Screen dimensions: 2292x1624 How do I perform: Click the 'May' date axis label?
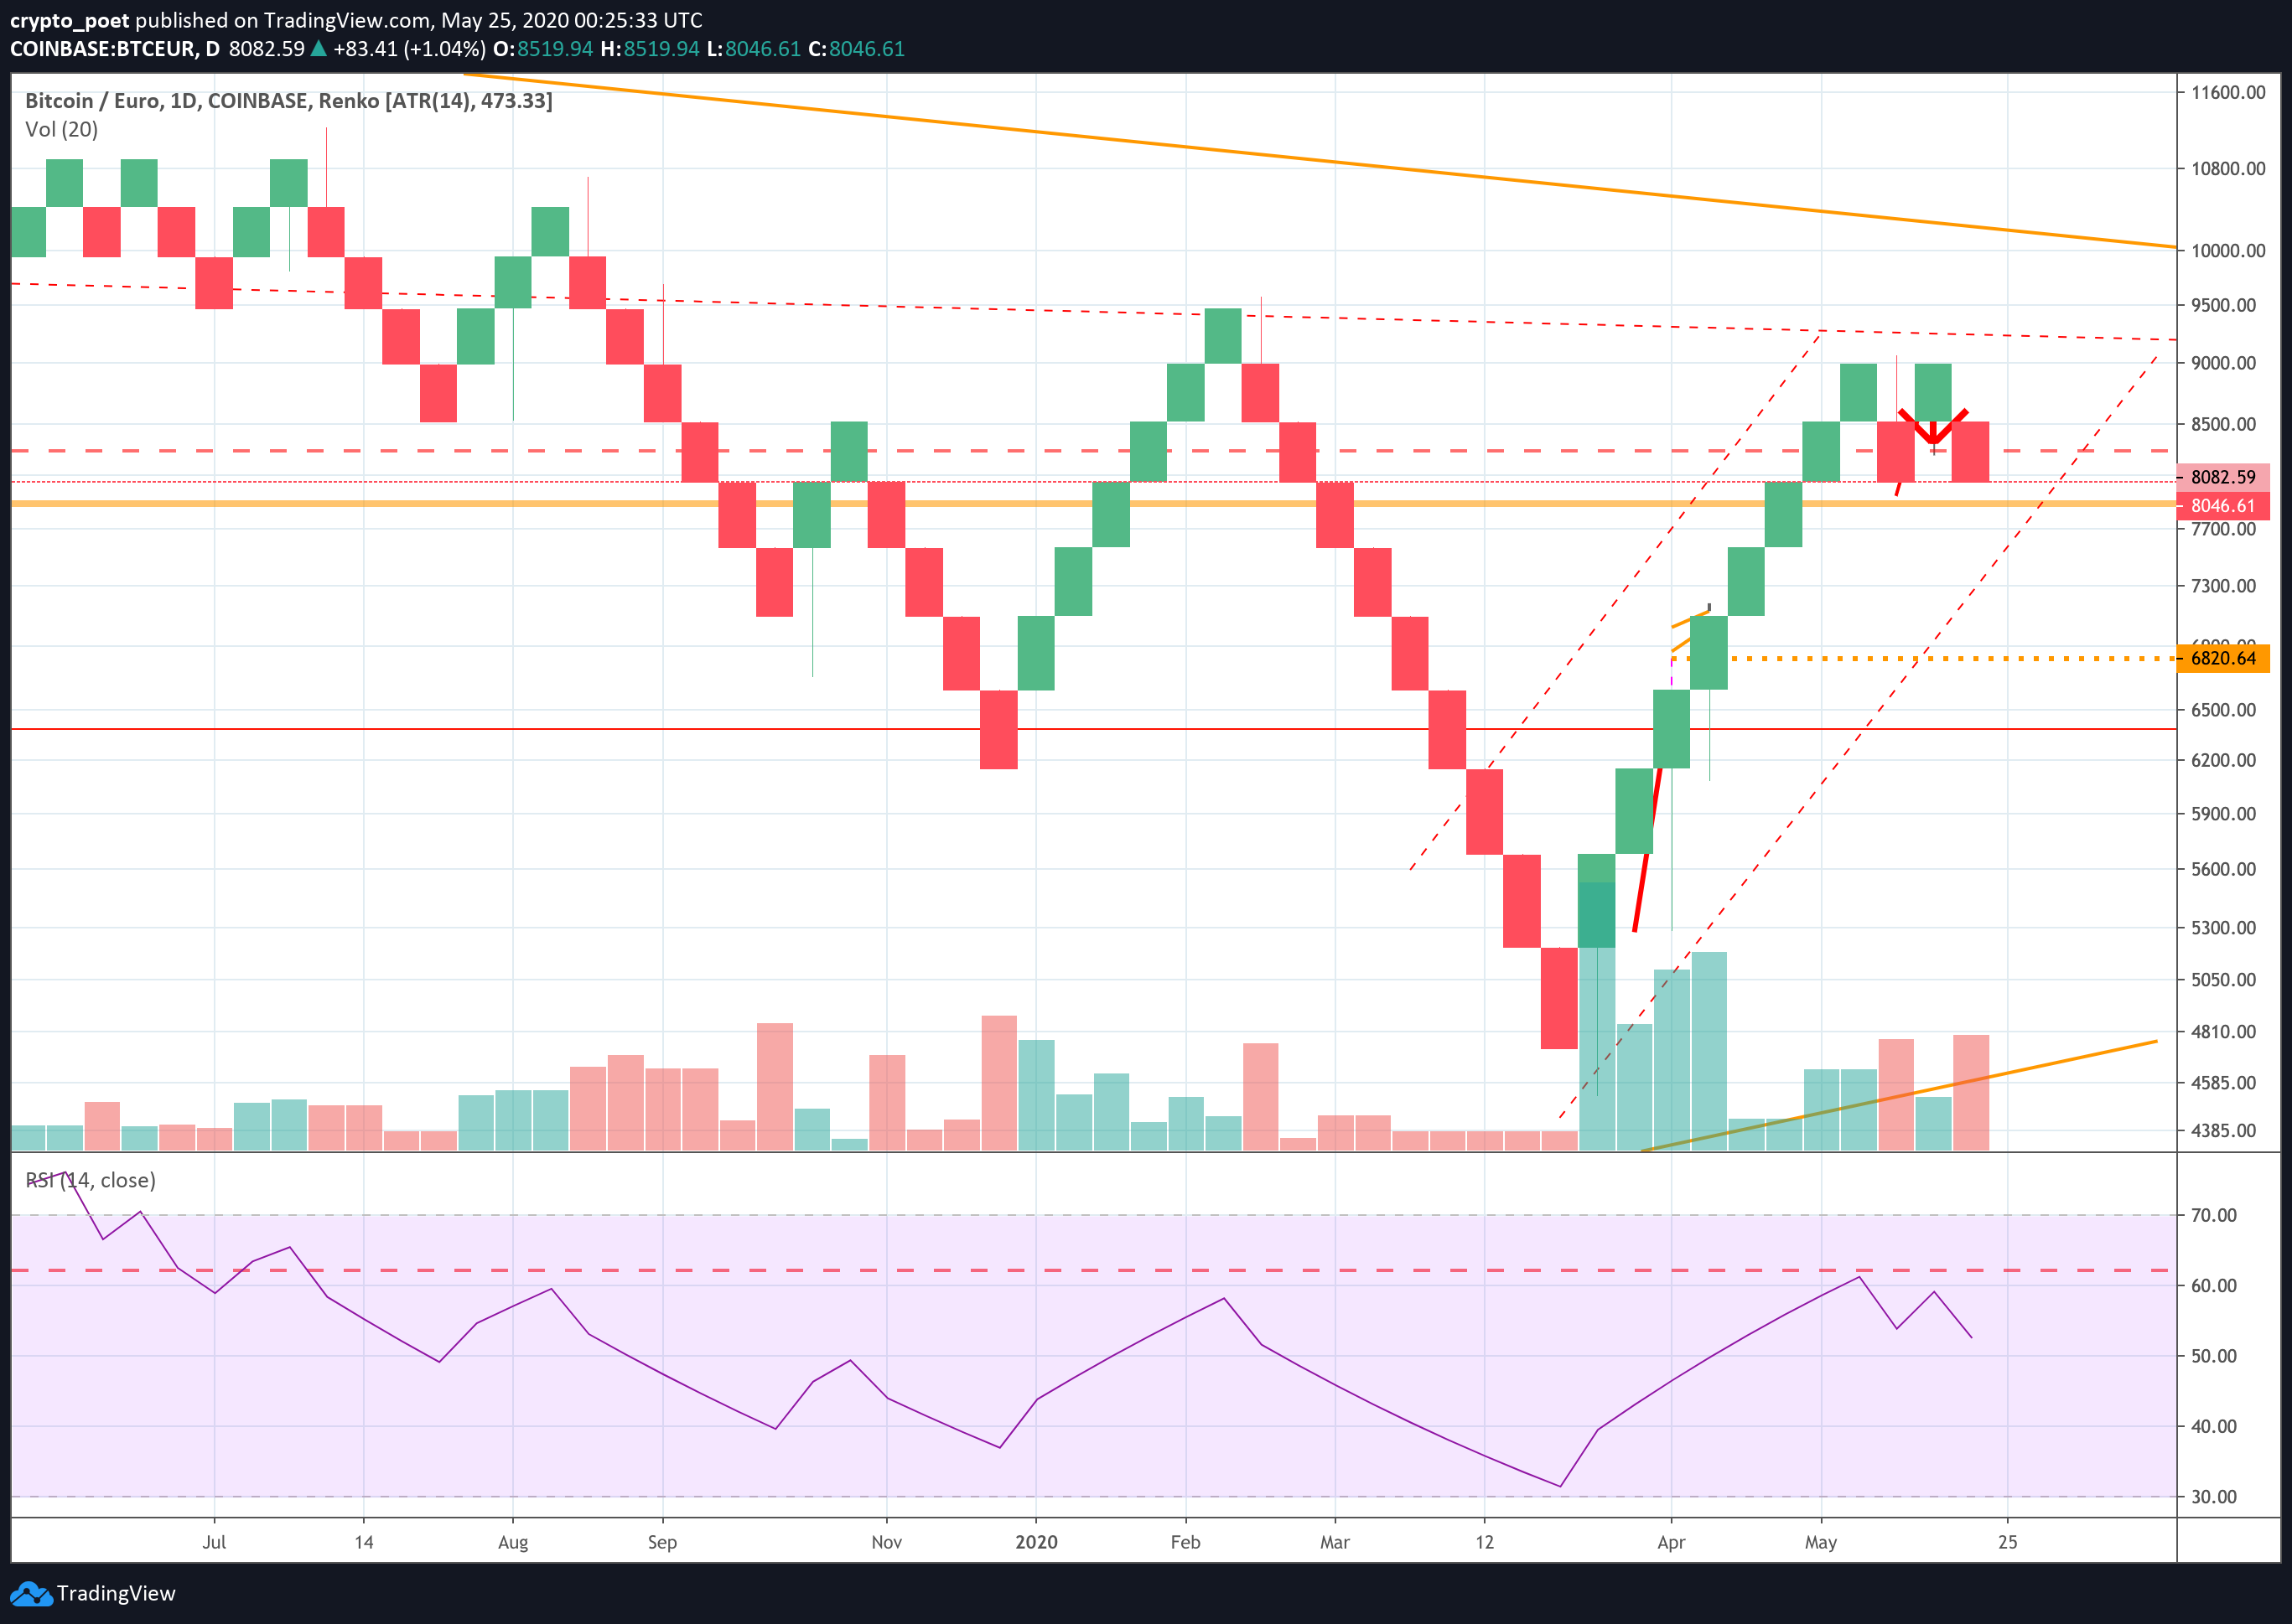pos(1821,1542)
